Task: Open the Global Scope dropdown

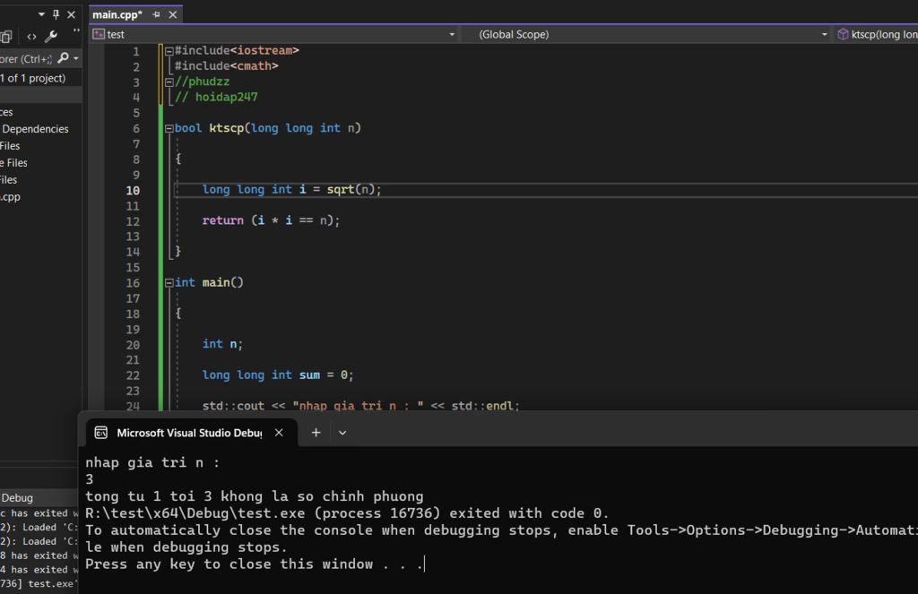Action: (x=824, y=35)
